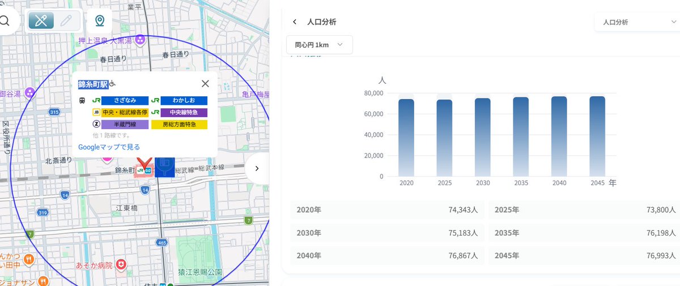Click the 江東橋 map label
Viewport: 680px width, 286px height.
coord(127,208)
